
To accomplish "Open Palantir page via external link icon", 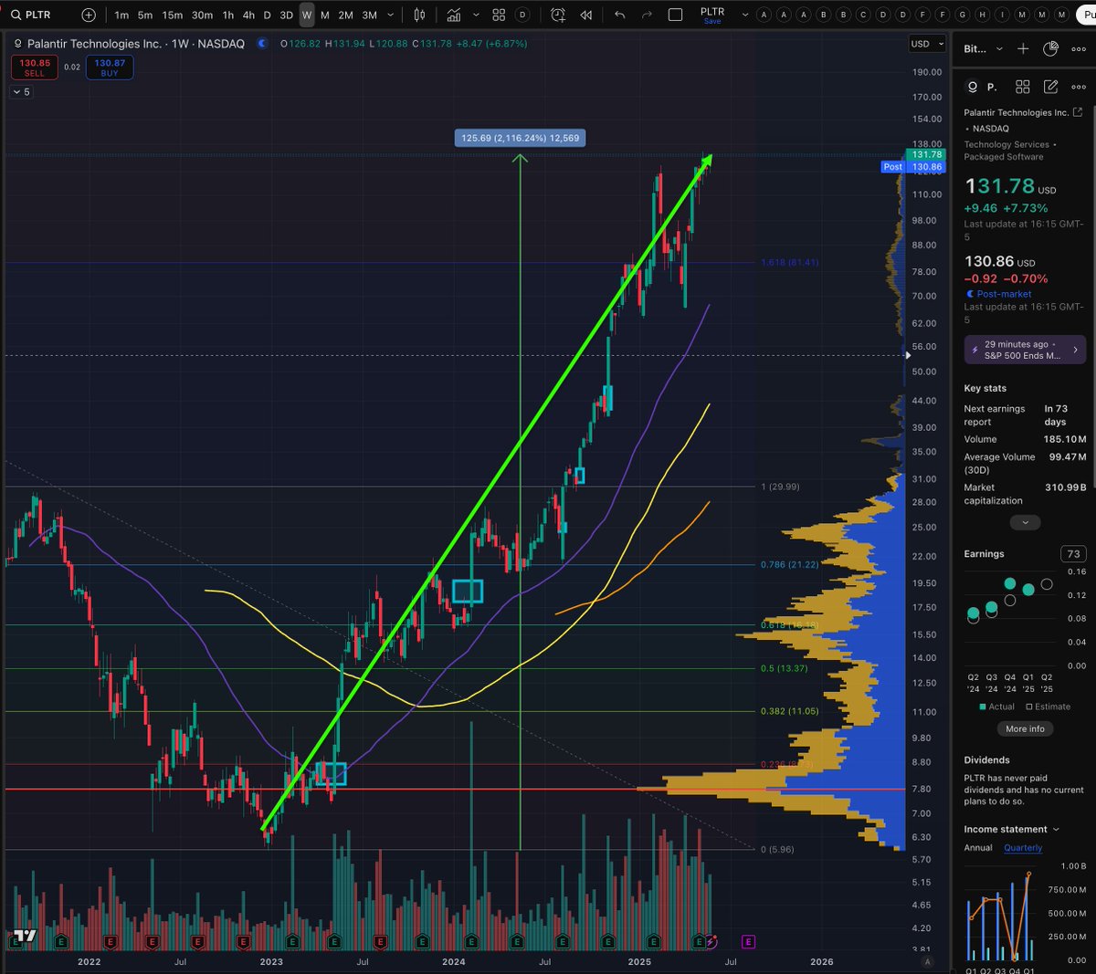I will click(x=1078, y=112).
